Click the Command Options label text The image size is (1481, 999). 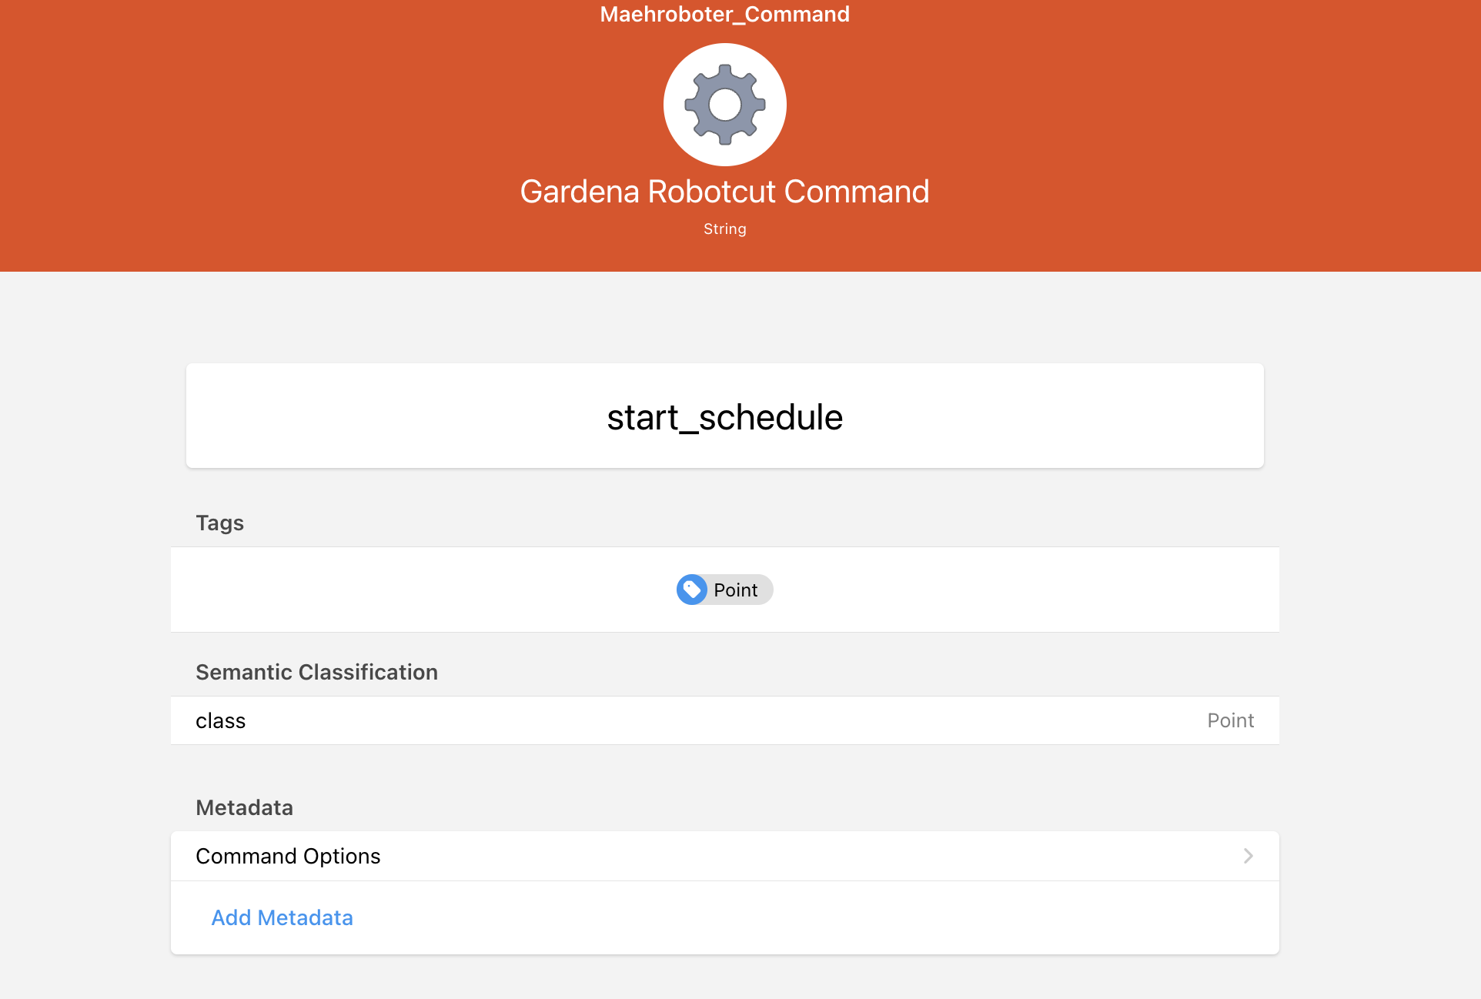point(288,856)
